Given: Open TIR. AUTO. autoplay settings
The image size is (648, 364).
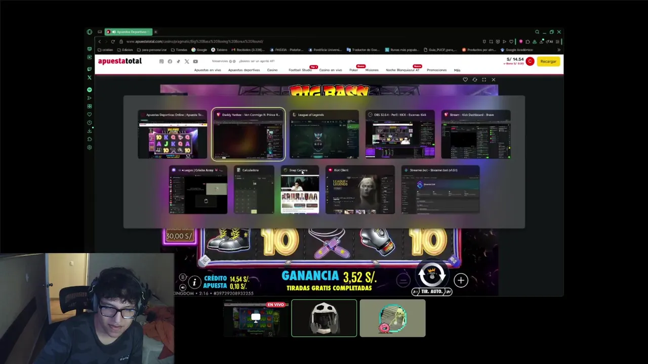Looking at the screenshot, I should 432,292.
